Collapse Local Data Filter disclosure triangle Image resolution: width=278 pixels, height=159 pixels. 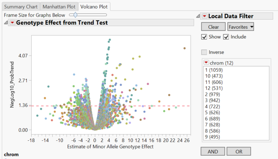(x=198, y=16)
